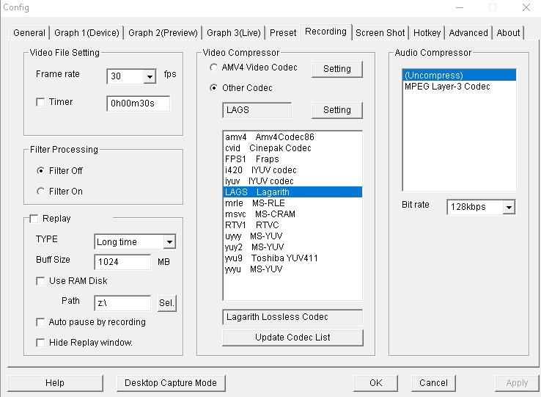The image size is (541, 397).
Task: Select cvid Cinepak Codec entry
Action: tap(292, 148)
